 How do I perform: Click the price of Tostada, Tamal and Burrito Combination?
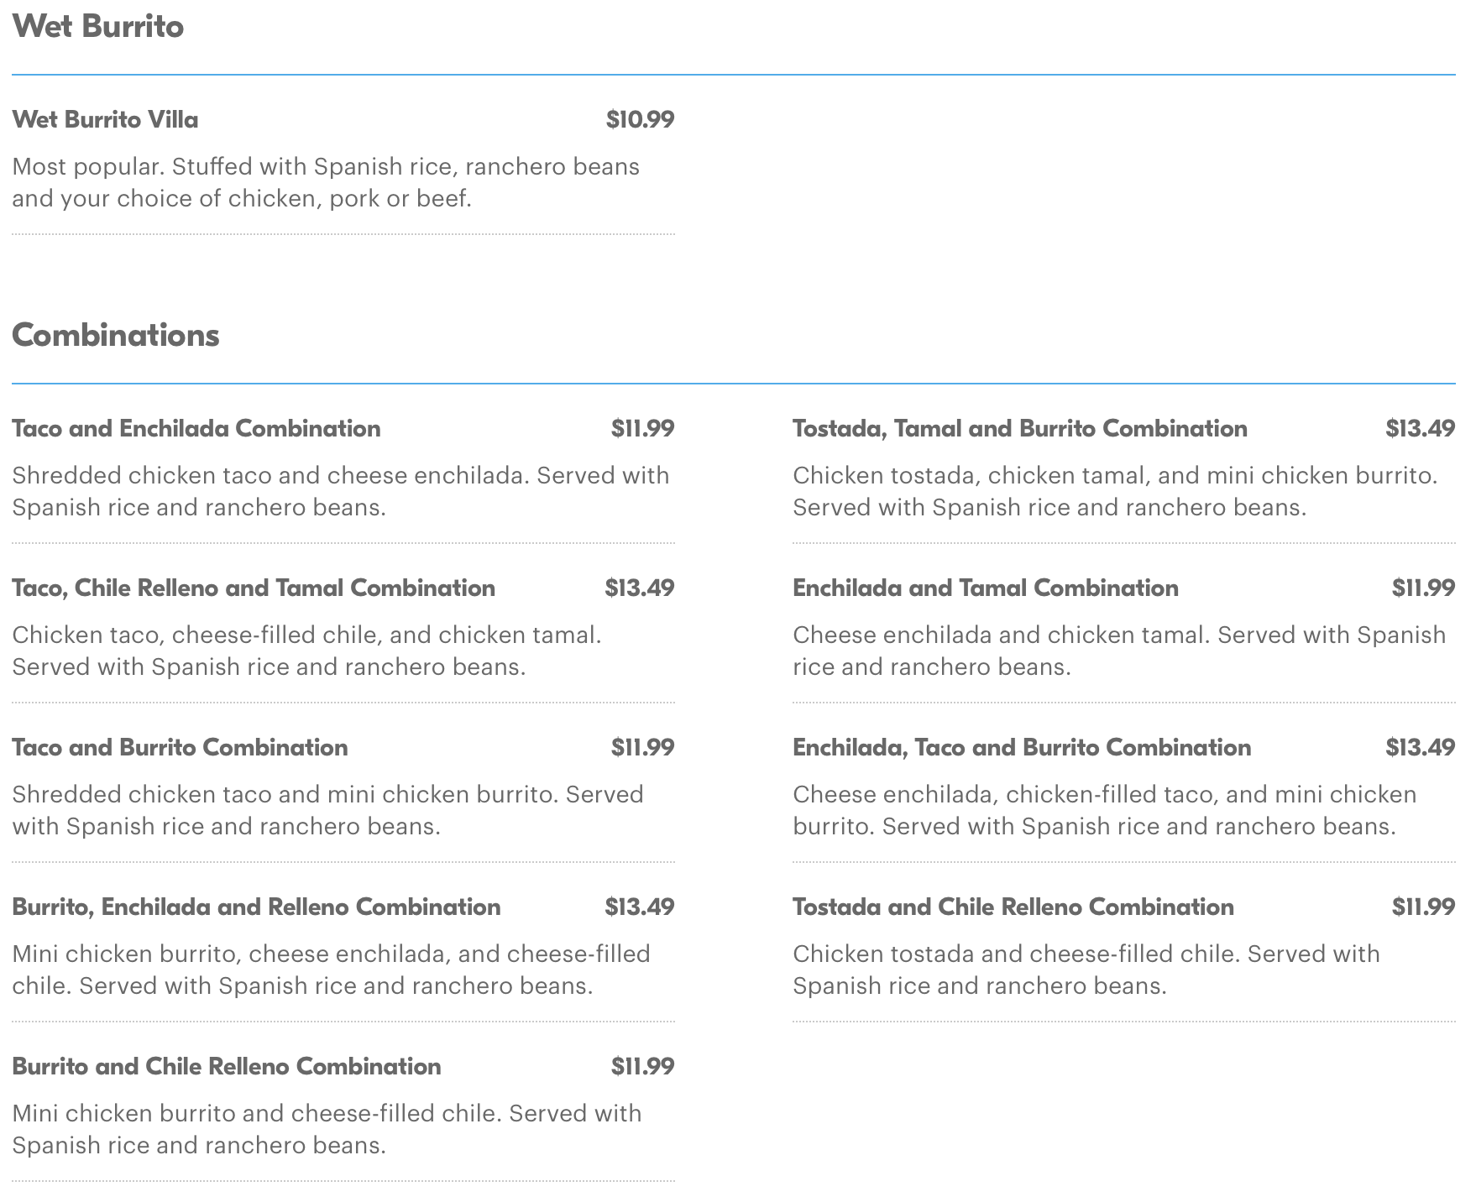tap(1420, 428)
